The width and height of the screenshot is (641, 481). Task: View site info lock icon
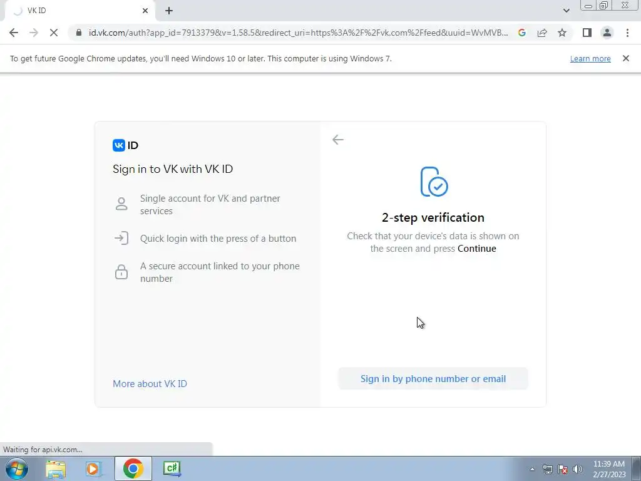79,33
